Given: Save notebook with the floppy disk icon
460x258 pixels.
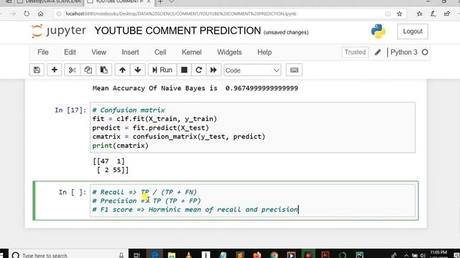Looking at the screenshot, I should click(37, 70).
